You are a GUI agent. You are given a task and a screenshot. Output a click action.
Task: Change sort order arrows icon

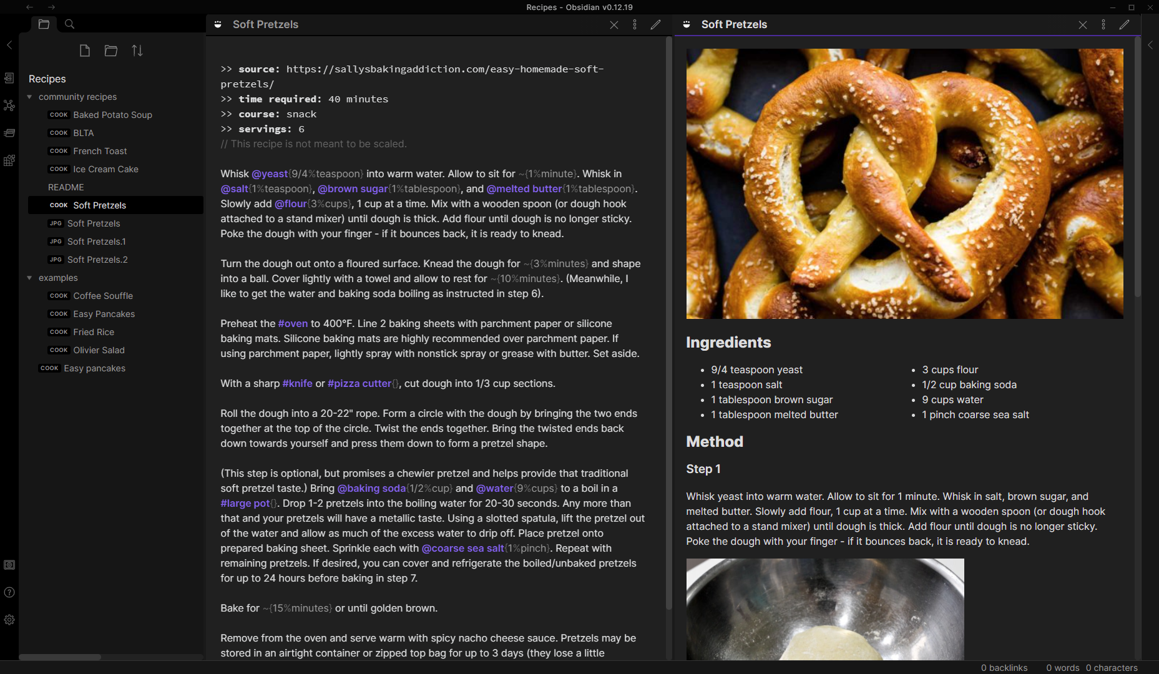point(137,51)
